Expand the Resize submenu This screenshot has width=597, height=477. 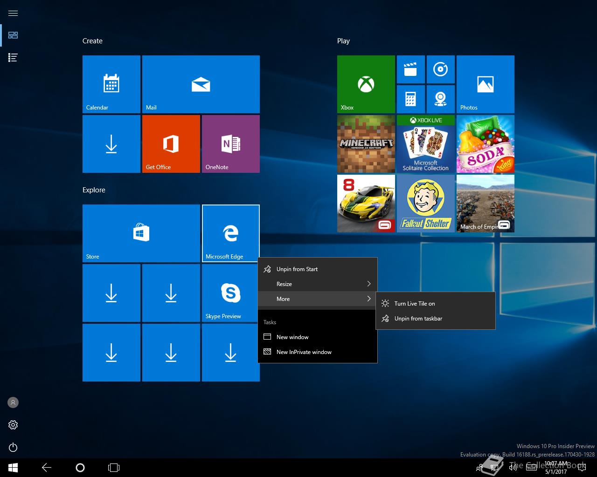tap(317, 284)
